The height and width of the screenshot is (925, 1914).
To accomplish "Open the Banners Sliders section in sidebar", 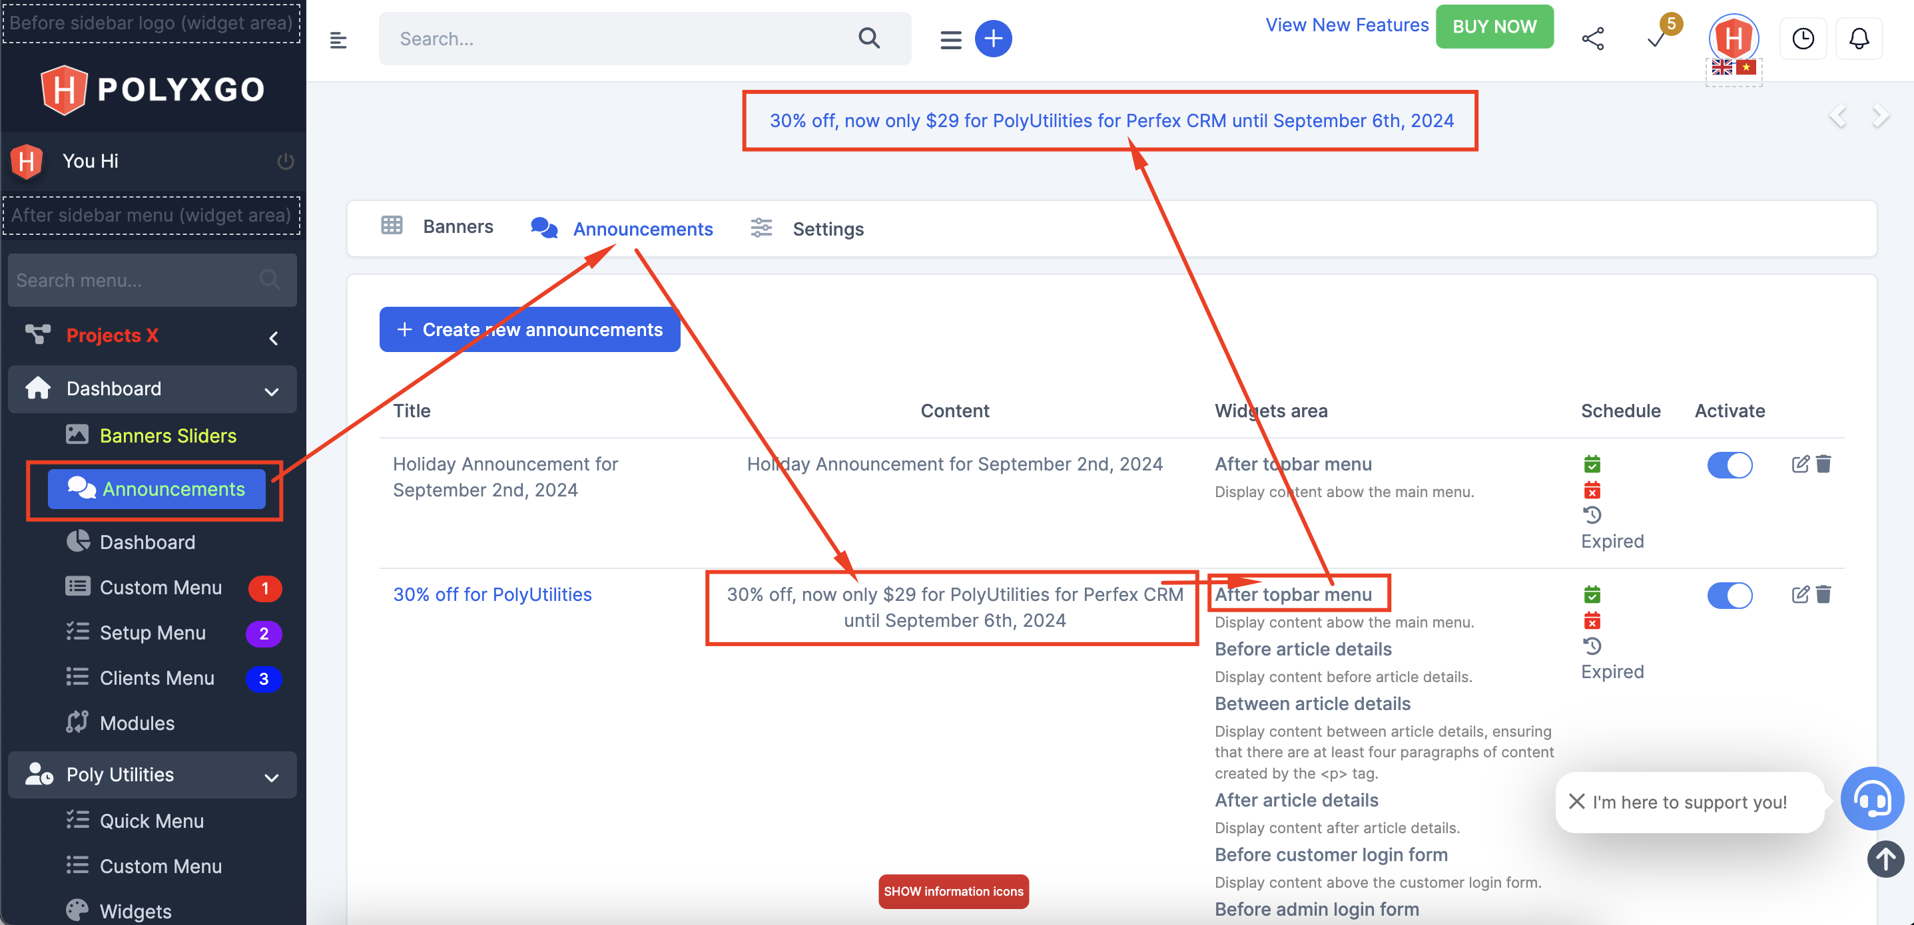I will 167,436.
